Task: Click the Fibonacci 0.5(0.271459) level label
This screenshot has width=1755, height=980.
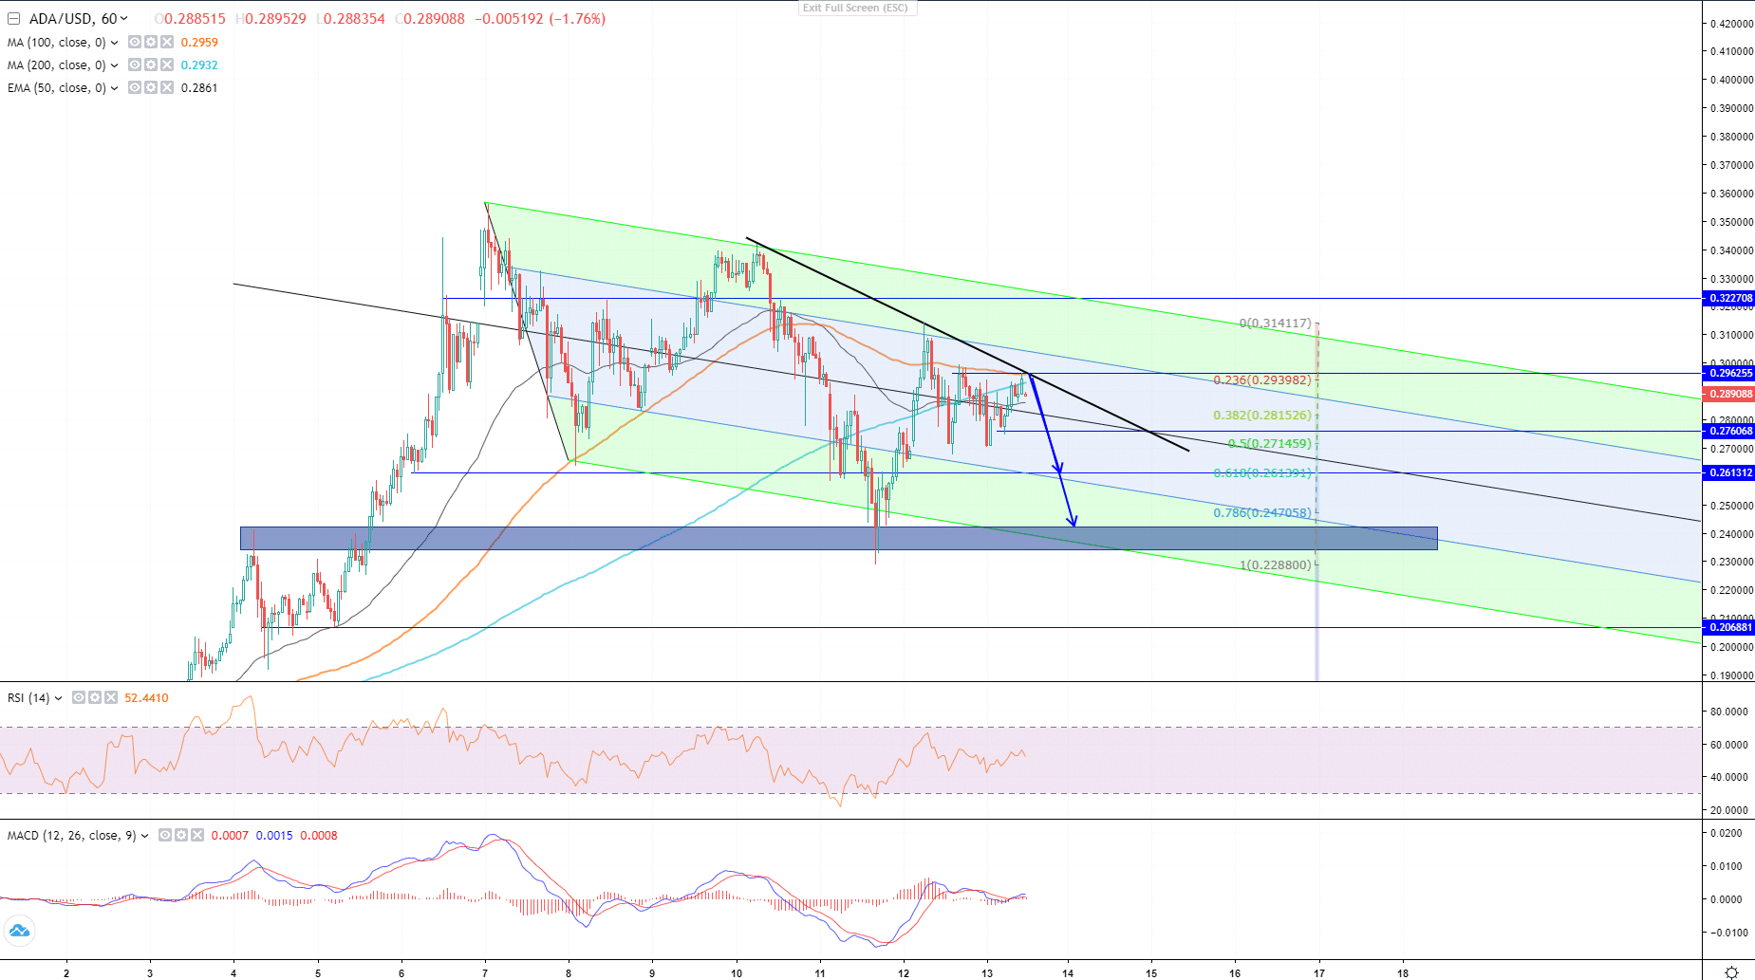Action: 1270,444
